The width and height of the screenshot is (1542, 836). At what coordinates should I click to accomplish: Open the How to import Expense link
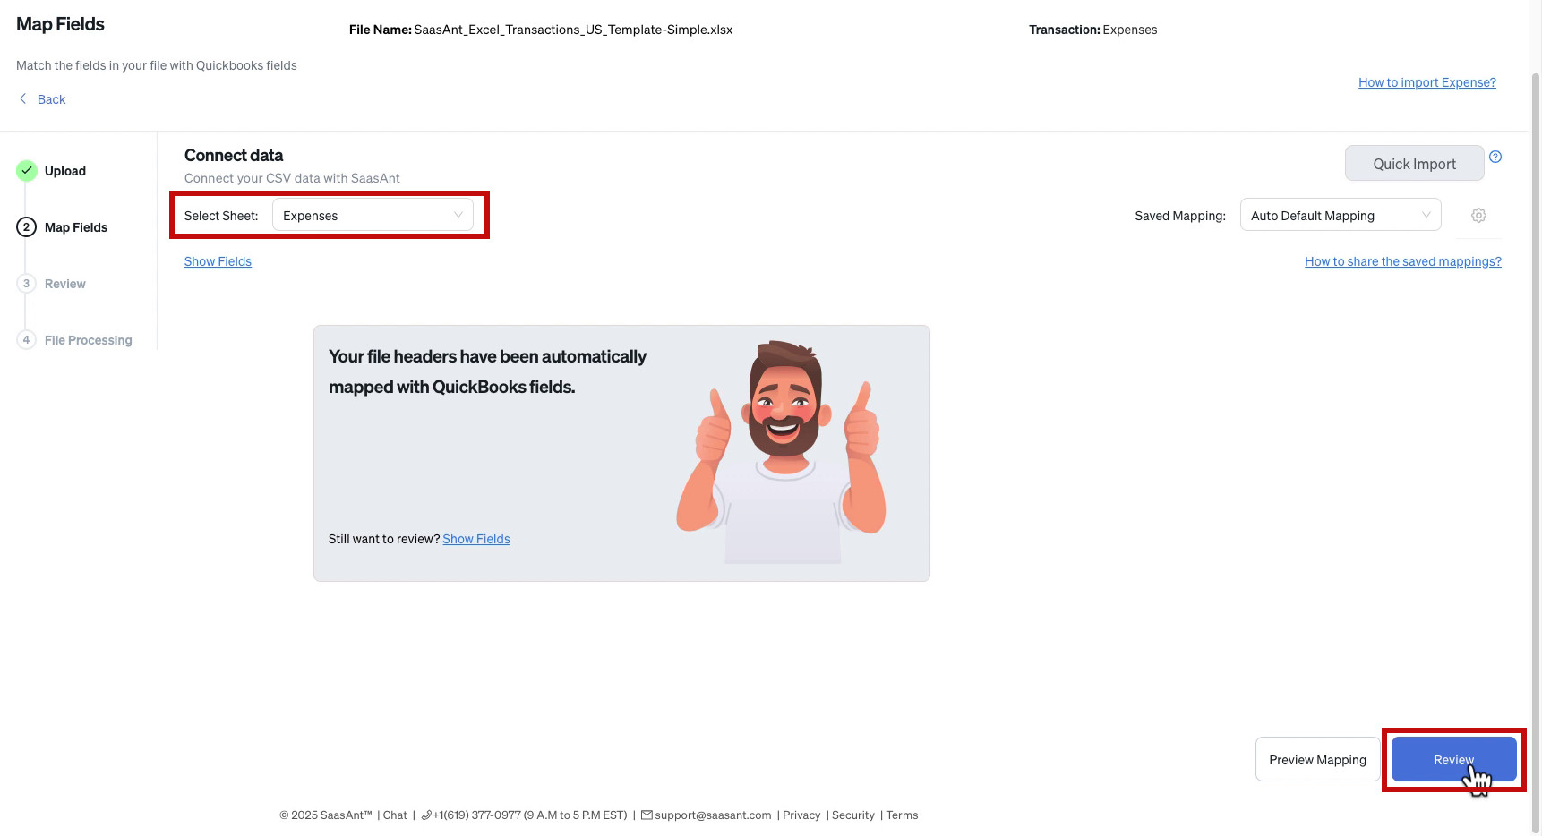1426,82
